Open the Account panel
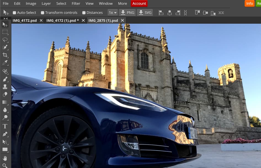Viewport: 261px width, 168px height. [139, 4]
